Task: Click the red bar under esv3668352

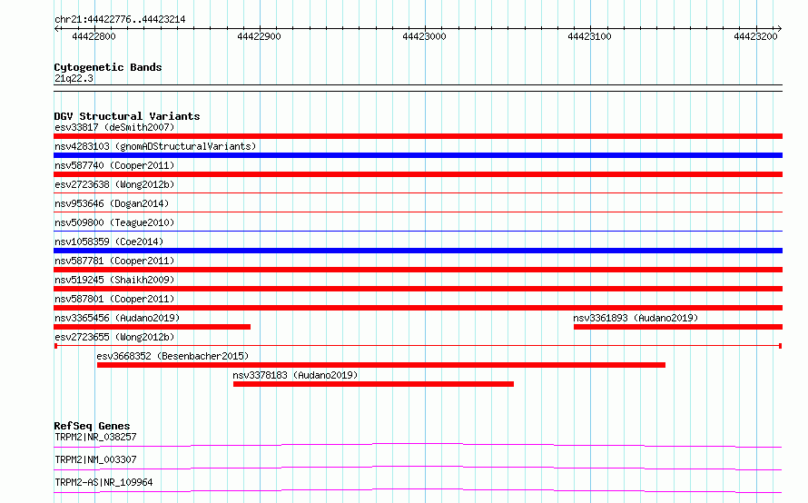Action: tap(380, 365)
